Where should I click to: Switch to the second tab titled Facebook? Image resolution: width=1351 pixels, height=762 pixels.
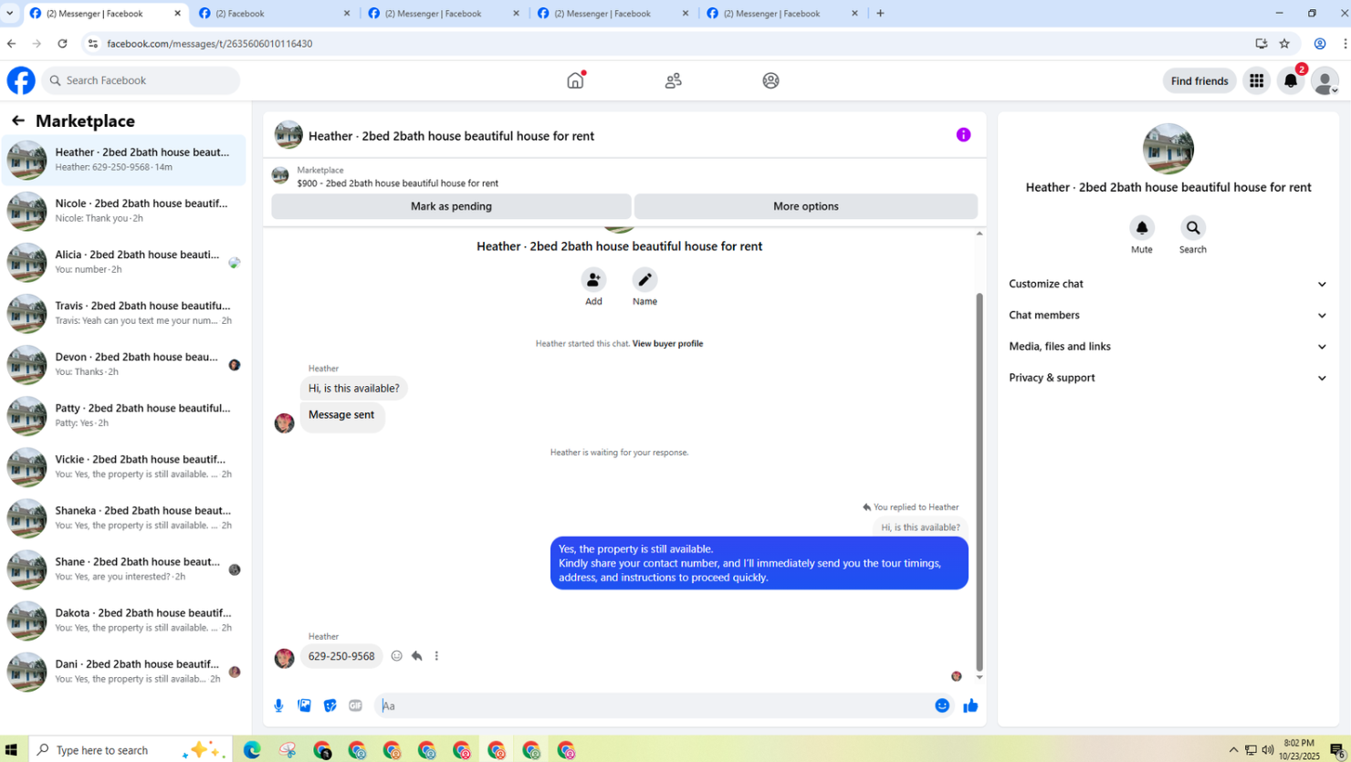(274, 14)
